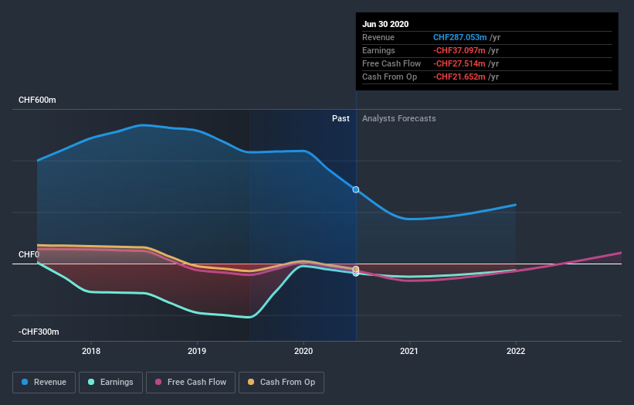Toggle the Cash From Op legend series
This screenshot has width=634, height=405.
point(281,383)
